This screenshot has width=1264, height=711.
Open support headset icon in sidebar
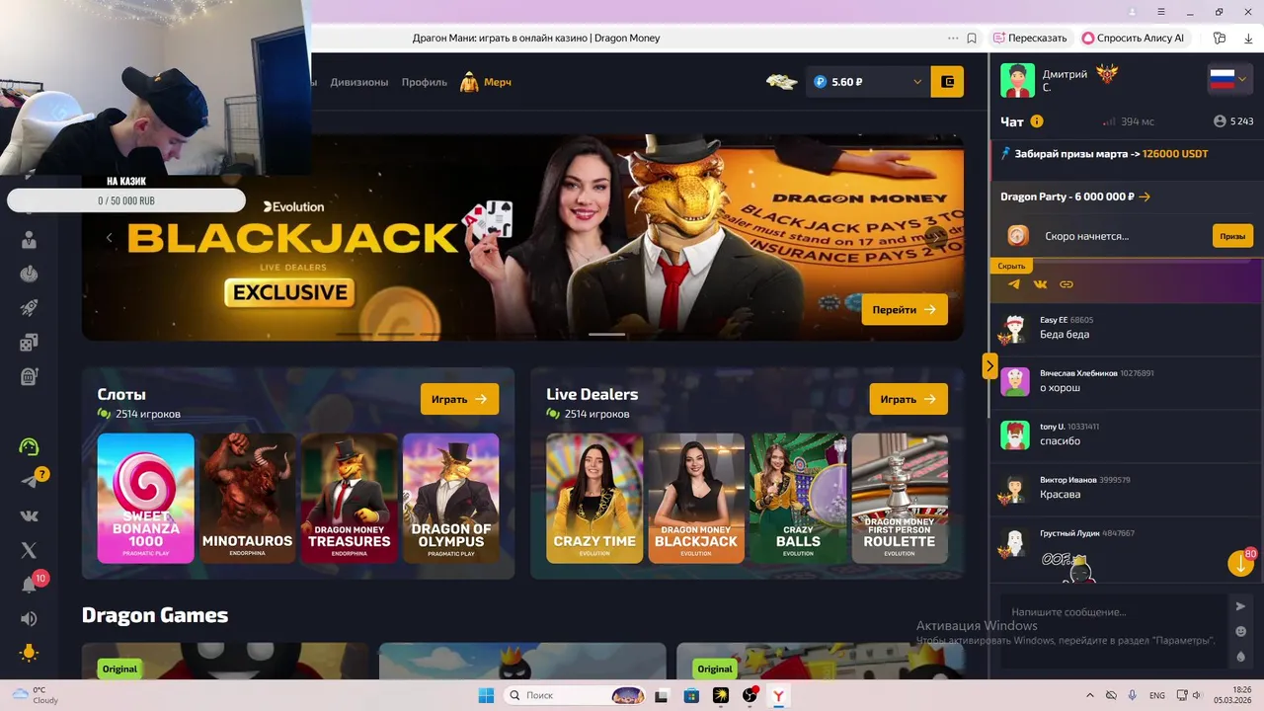click(29, 446)
